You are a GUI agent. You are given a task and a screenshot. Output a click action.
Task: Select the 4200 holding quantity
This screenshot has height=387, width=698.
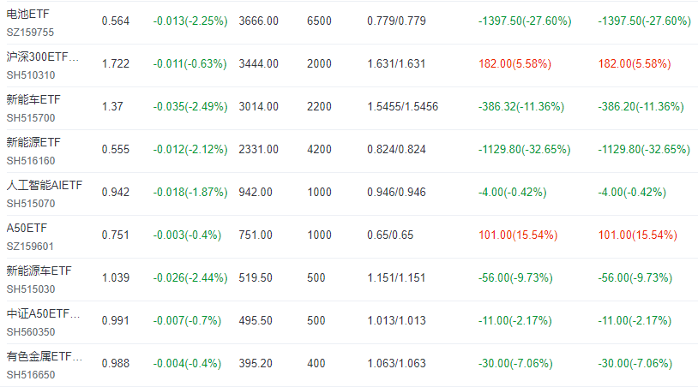[319, 149]
